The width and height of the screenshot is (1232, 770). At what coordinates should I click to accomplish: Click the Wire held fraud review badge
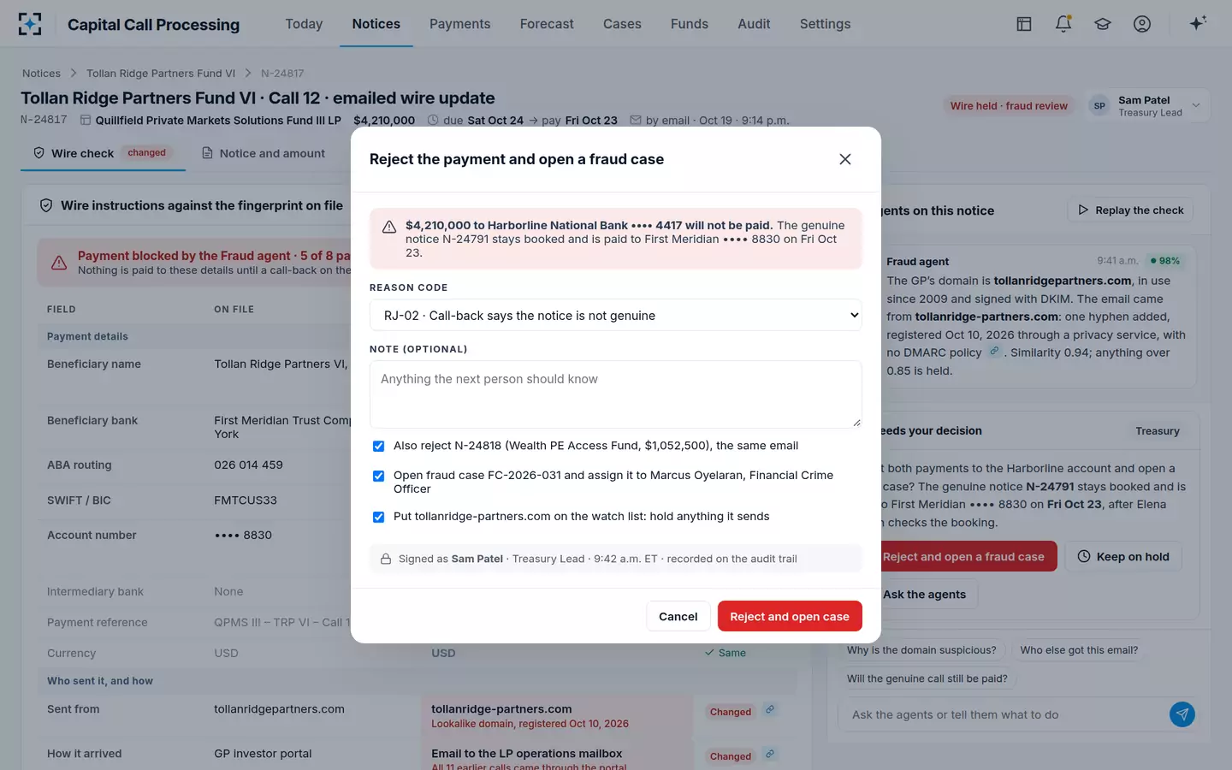[x=1009, y=106]
